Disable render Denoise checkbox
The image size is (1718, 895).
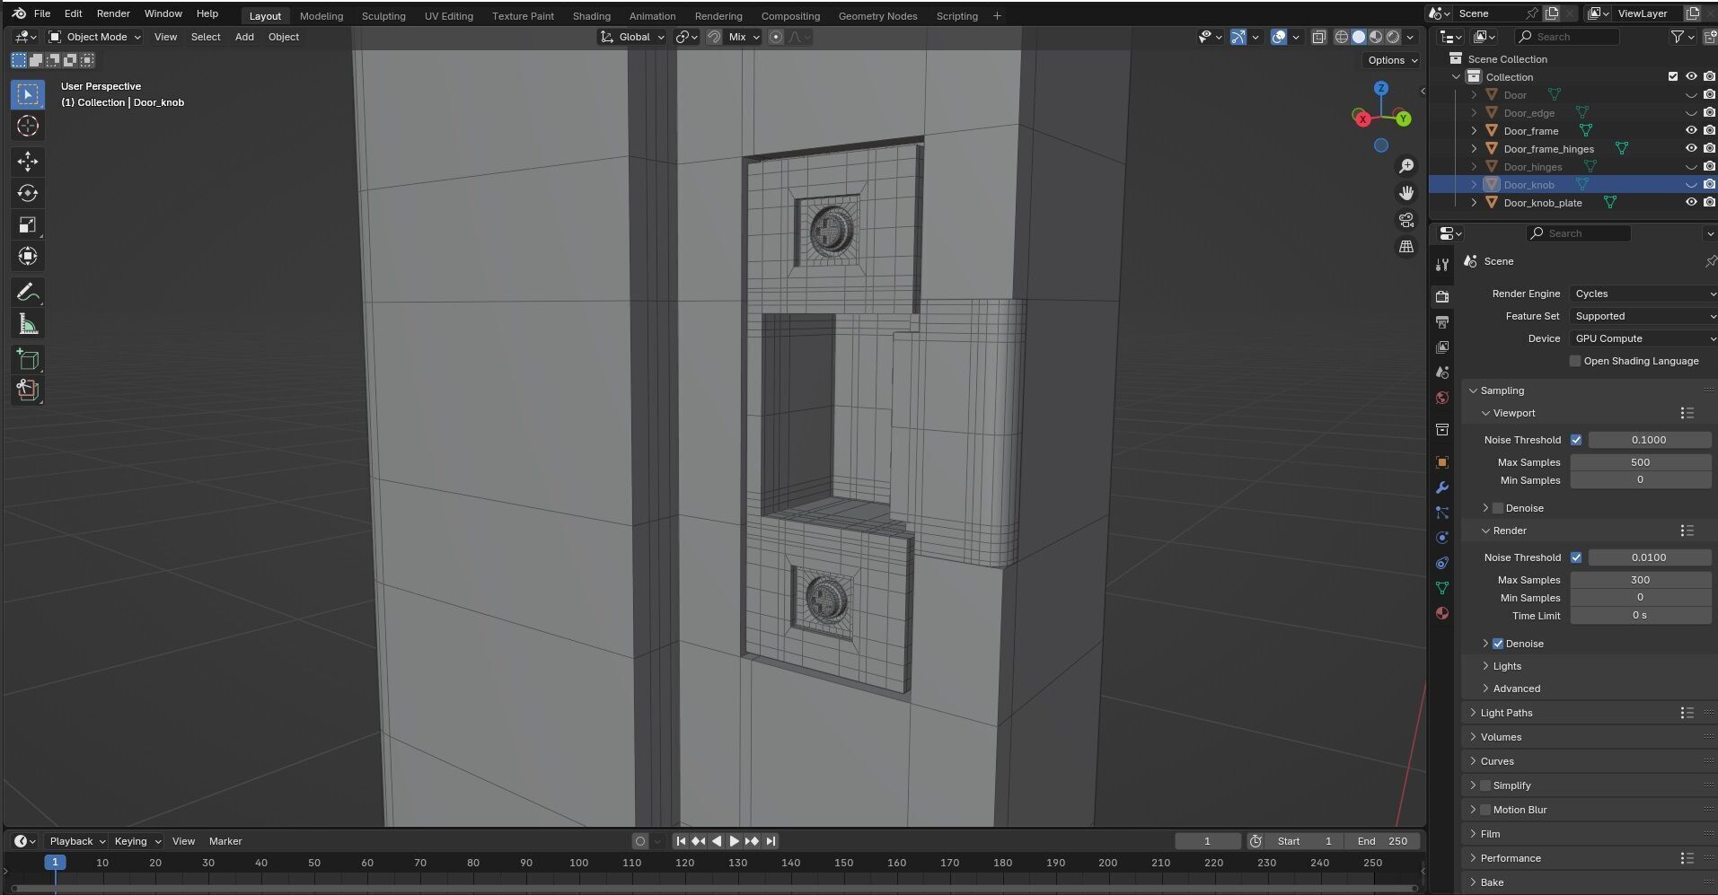pos(1498,644)
